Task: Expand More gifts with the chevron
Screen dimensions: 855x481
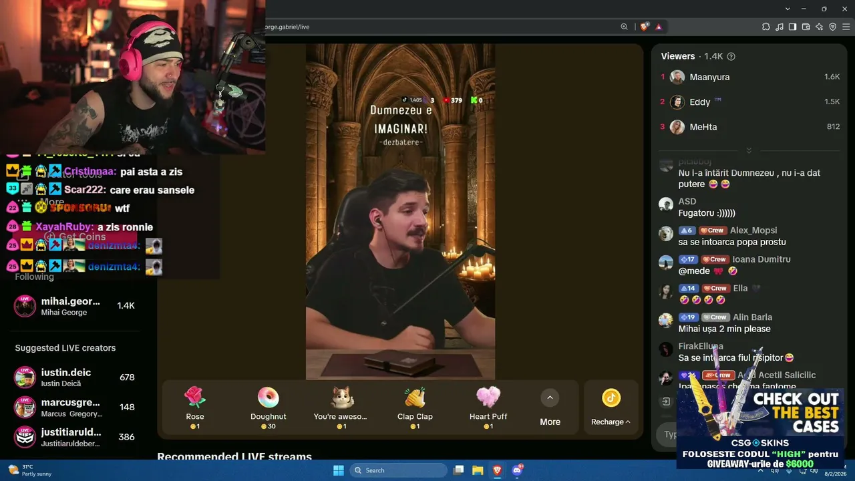Action: (550, 398)
